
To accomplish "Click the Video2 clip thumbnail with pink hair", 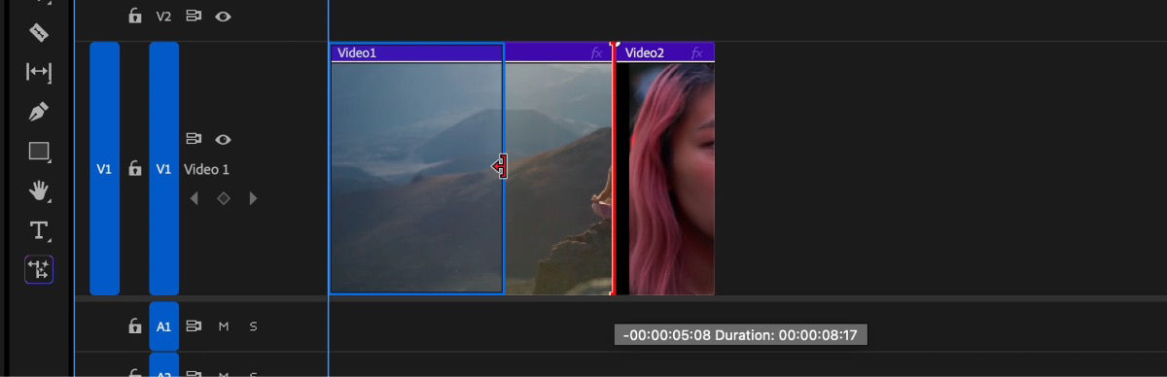I will coord(671,178).
